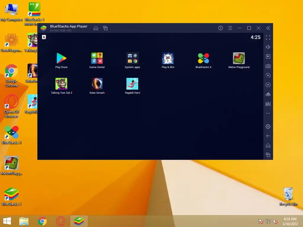
Task: Click the 4:25 clock in BlueStacks
Action: pos(255,37)
